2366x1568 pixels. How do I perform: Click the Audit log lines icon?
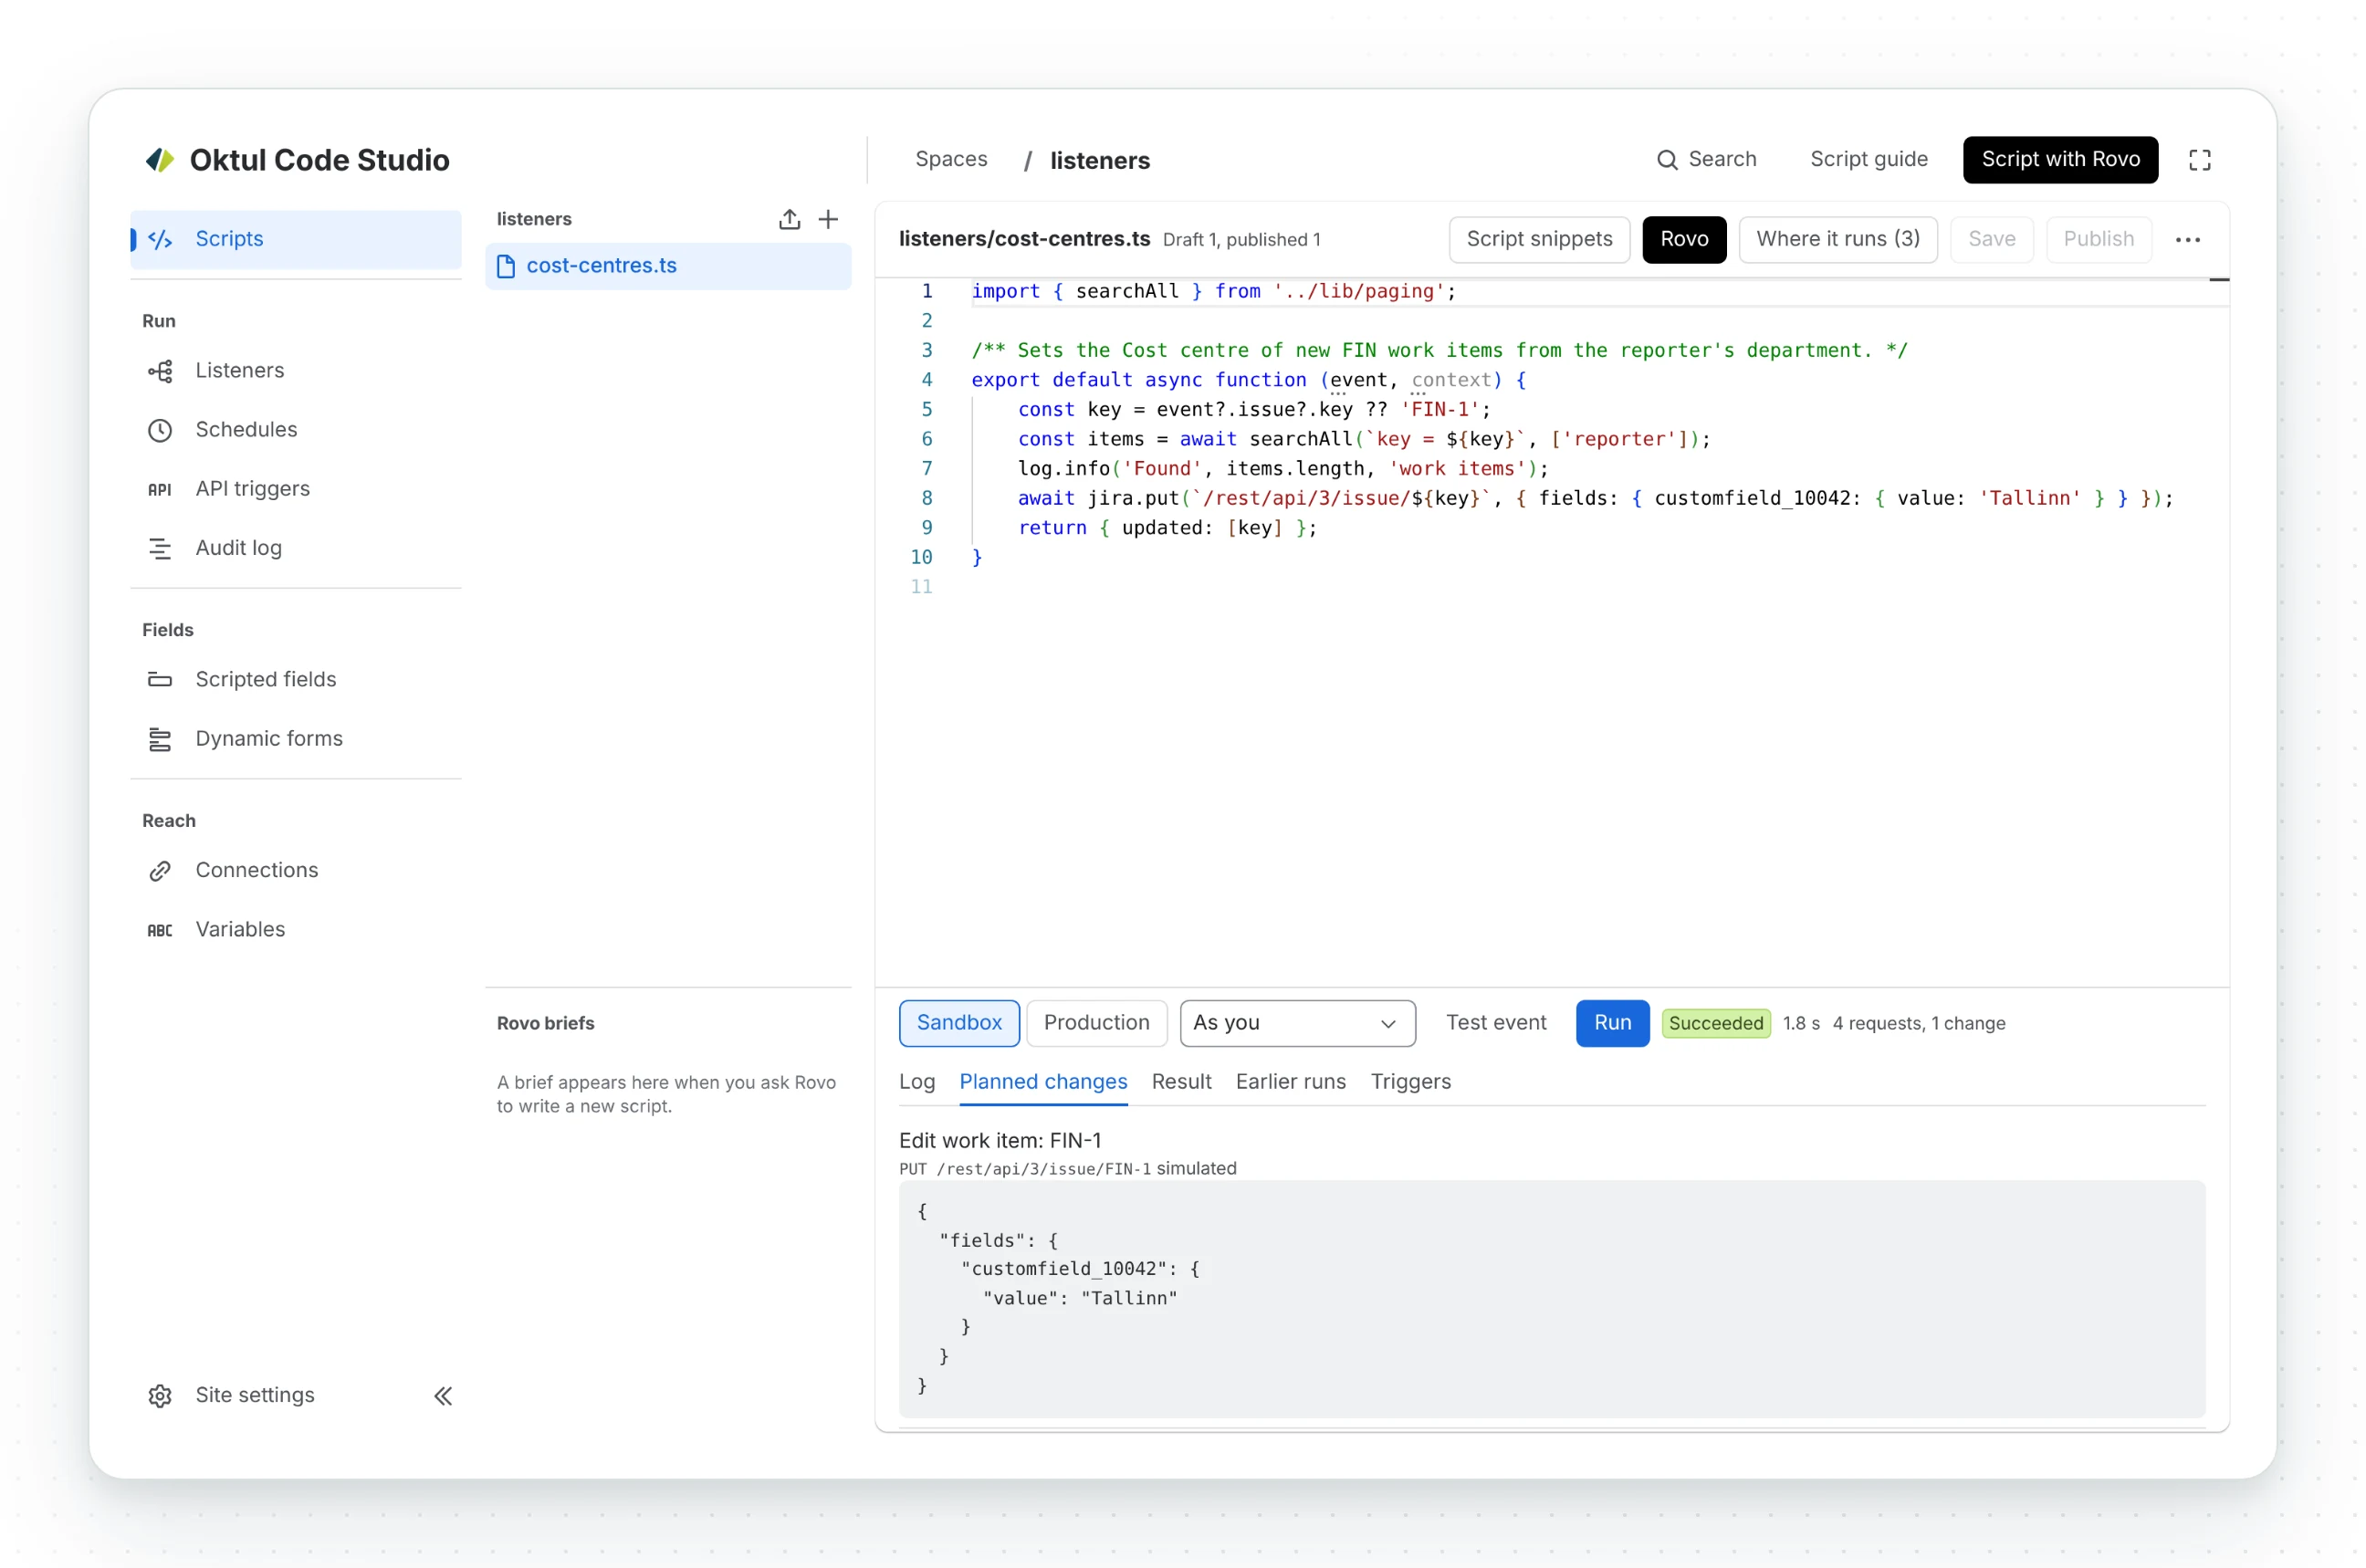click(x=160, y=548)
